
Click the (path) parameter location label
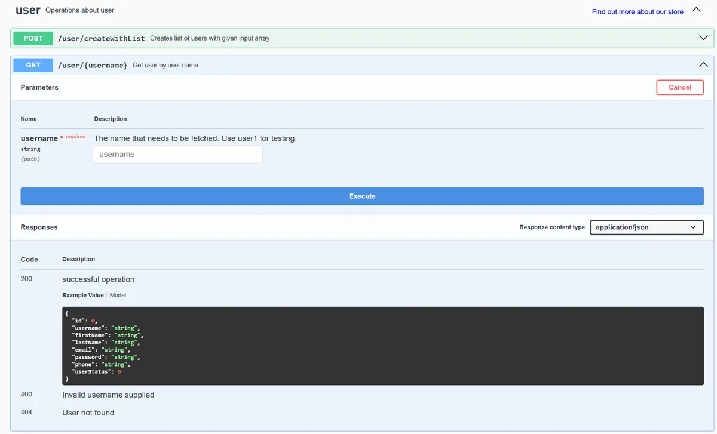point(30,159)
